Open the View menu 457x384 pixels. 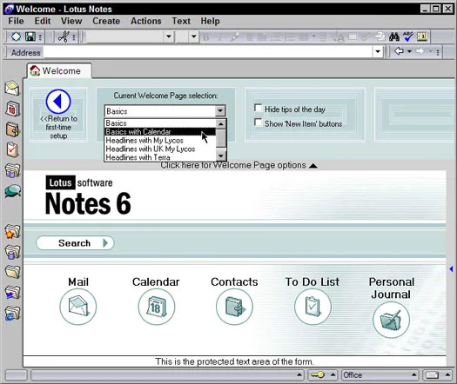click(x=71, y=21)
